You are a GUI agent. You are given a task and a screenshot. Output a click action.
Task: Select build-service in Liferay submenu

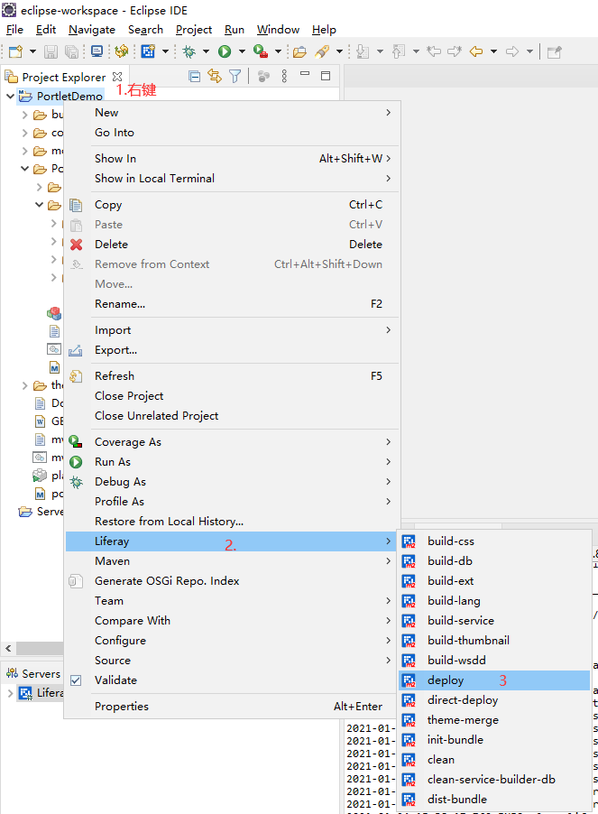point(494,621)
